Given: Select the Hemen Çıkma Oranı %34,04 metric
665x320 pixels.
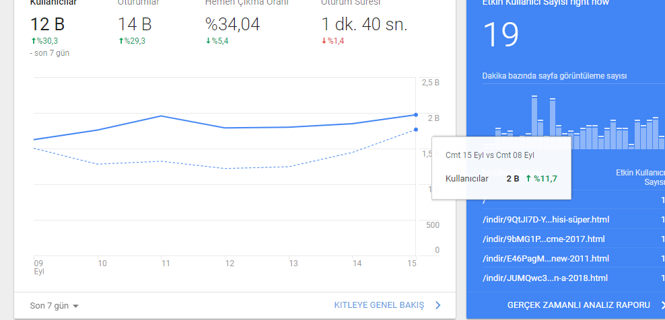Looking at the screenshot, I should (x=246, y=24).
